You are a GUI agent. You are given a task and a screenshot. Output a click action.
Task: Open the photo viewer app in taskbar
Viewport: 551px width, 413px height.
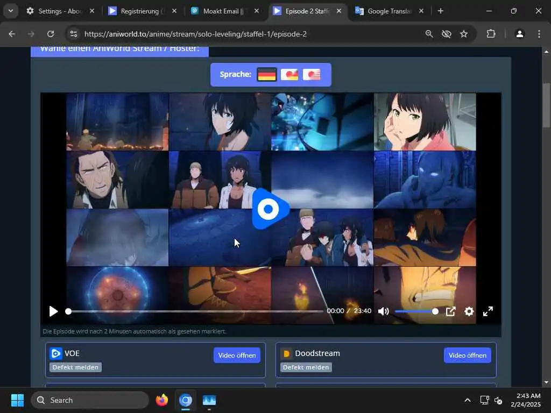coord(209,400)
